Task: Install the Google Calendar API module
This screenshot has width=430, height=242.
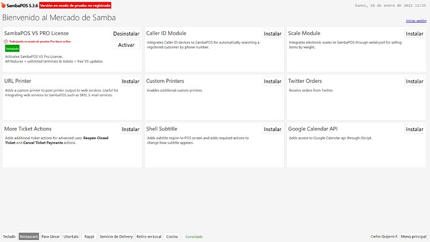Action: pyautogui.click(x=414, y=129)
